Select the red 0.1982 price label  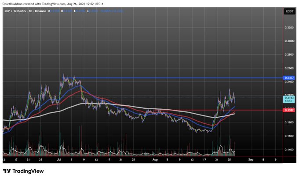(x=289, y=110)
